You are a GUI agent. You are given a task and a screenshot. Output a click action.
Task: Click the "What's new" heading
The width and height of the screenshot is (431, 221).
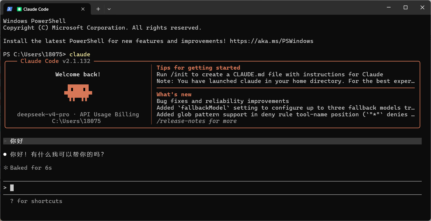click(174, 94)
